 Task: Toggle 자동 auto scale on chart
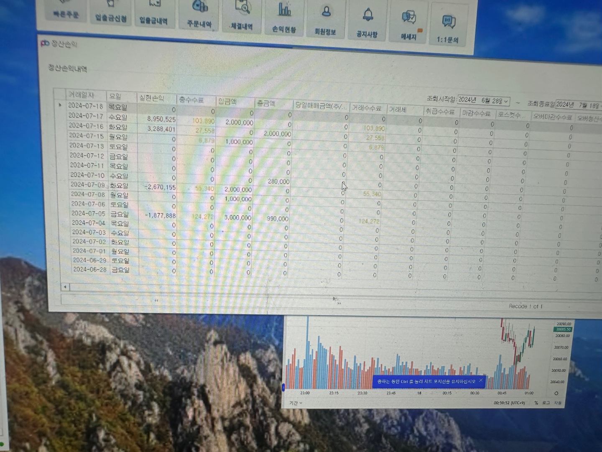point(558,403)
